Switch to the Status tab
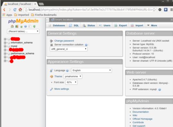The image size is (173, 127). point(89,25)
